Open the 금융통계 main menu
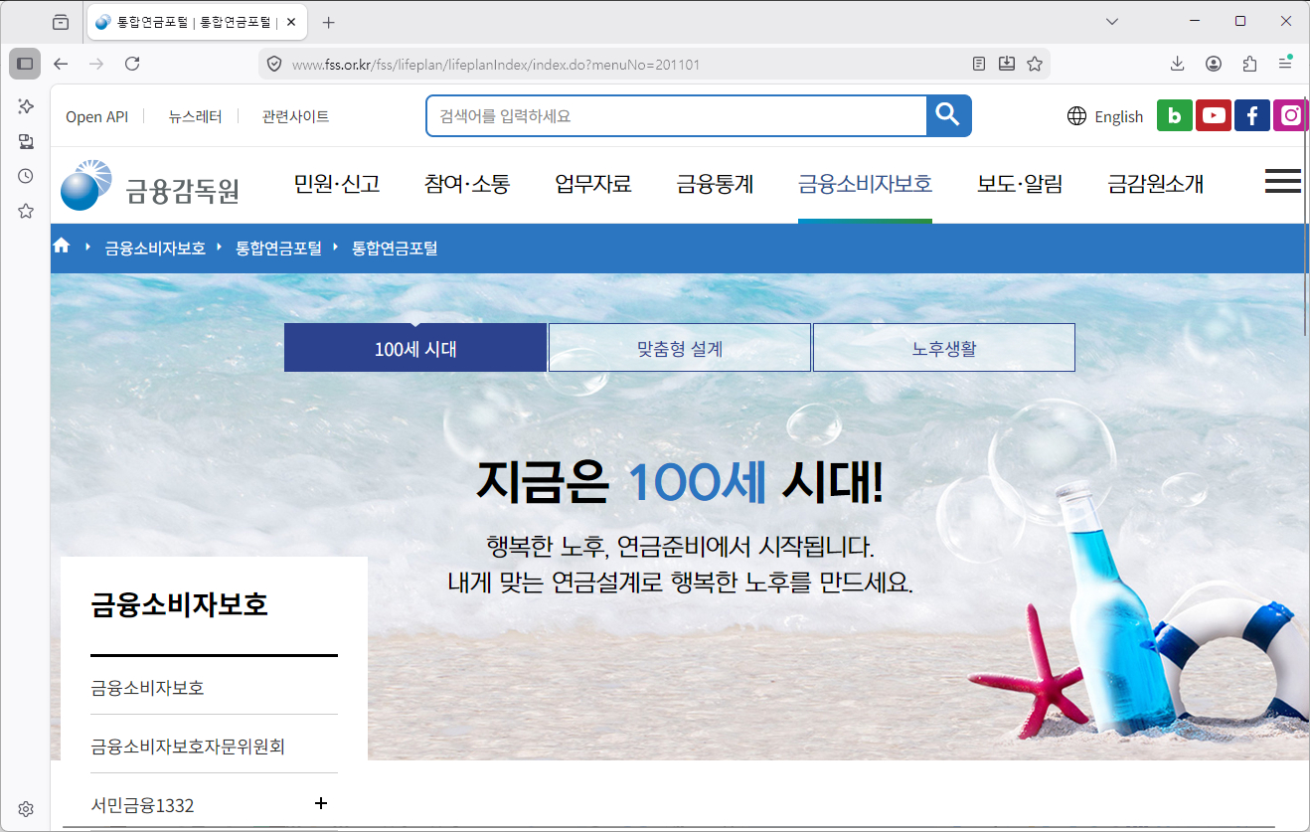The height and width of the screenshot is (832, 1310). pos(715,184)
